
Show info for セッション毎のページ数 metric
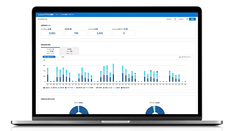pos(127,29)
